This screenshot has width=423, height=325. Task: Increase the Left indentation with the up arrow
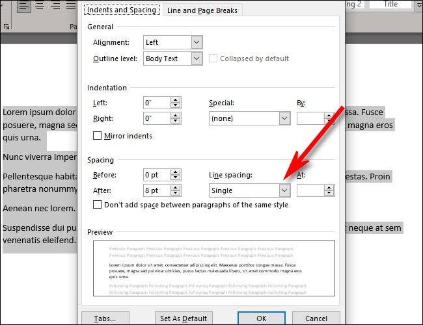175,100
